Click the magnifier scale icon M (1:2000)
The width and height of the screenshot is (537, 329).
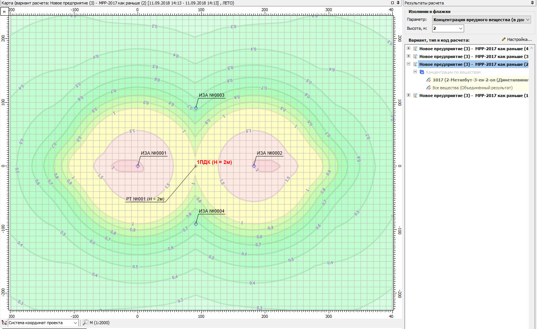click(x=85, y=323)
